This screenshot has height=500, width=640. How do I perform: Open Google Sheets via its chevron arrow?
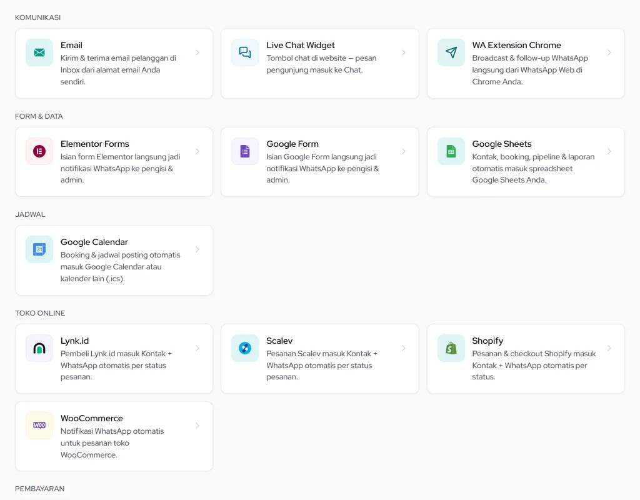pos(609,151)
